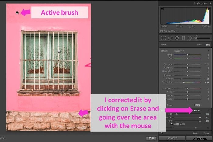Click the Contrast slider handle
Screen dimensions: 213x142
tap(187, 68)
